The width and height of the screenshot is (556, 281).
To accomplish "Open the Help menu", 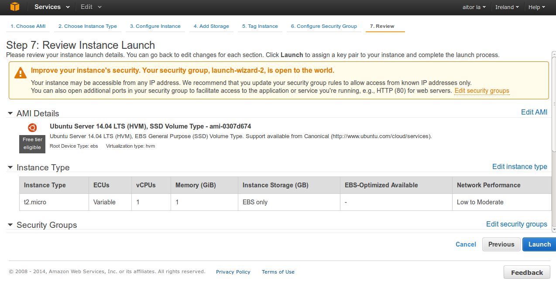I will tap(536, 7).
